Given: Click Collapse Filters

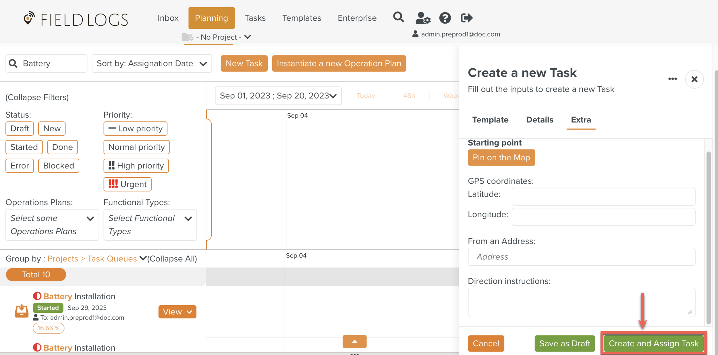Looking at the screenshot, I should coord(37,97).
